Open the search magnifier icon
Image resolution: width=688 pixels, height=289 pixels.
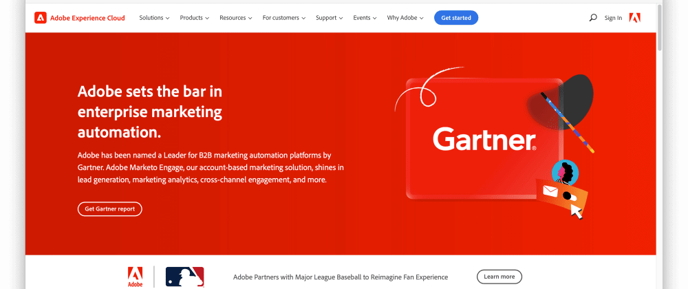593,18
